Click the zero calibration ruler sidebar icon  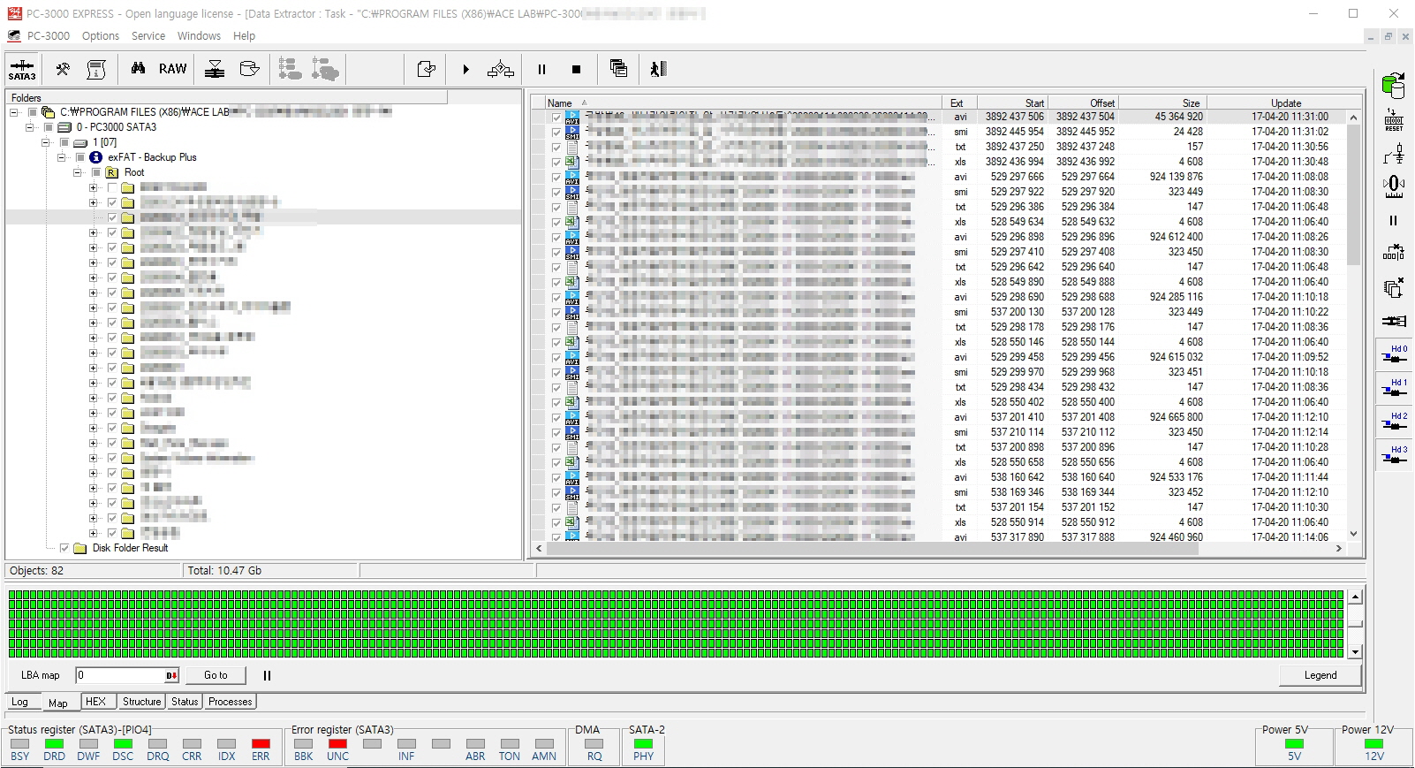tap(1394, 186)
